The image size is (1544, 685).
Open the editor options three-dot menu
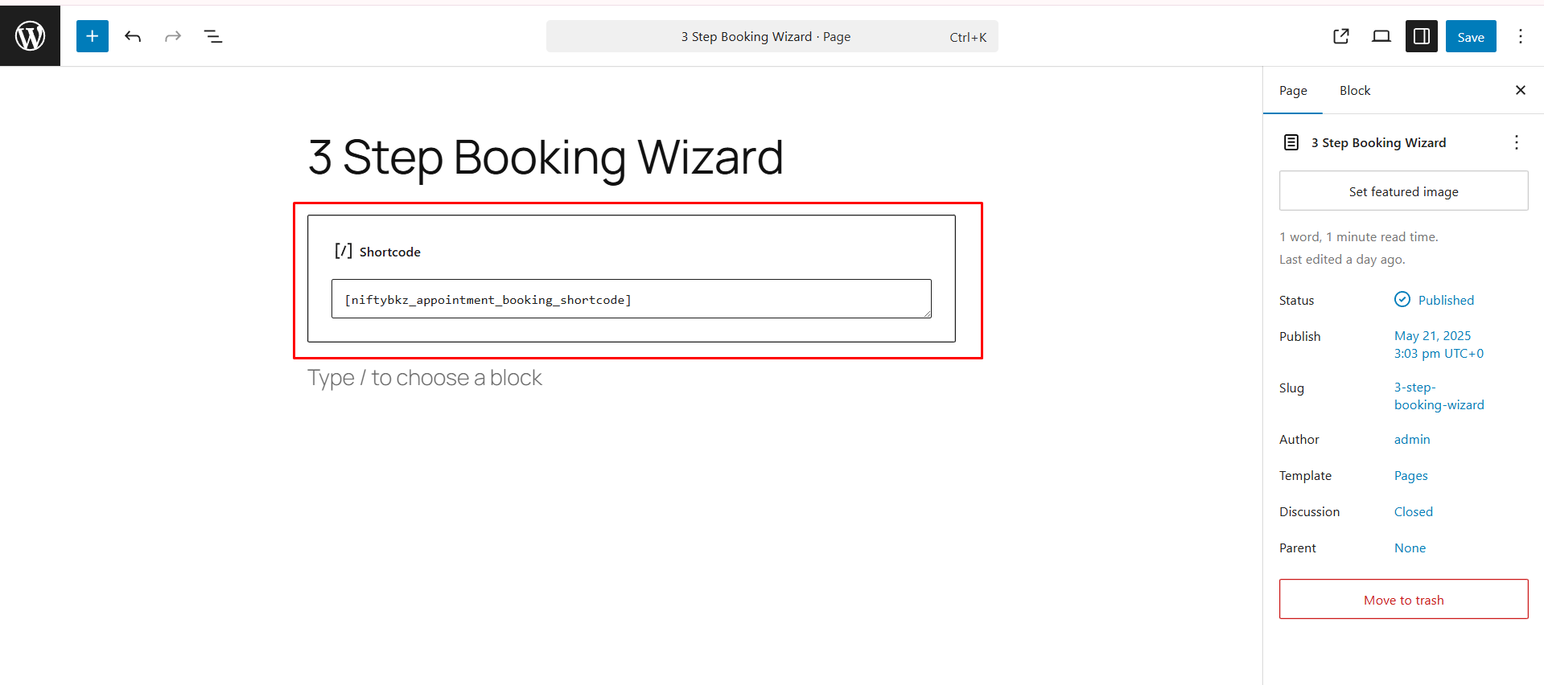pyautogui.click(x=1520, y=36)
